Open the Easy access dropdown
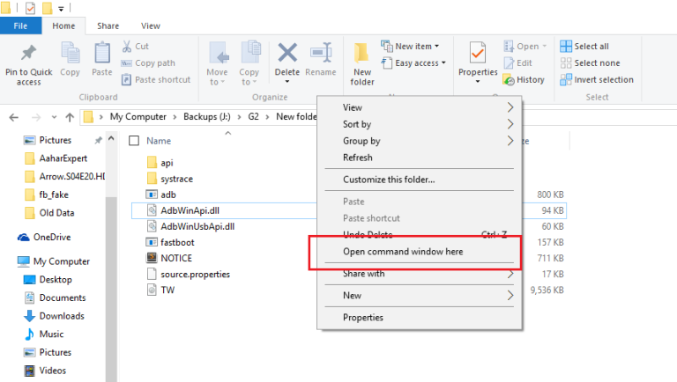Viewport: 677px width, 382px height. click(x=414, y=62)
